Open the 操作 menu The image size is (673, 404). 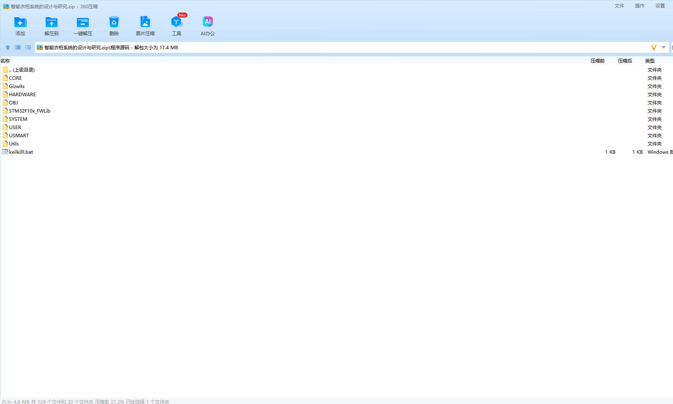pyautogui.click(x=639, y=6)
